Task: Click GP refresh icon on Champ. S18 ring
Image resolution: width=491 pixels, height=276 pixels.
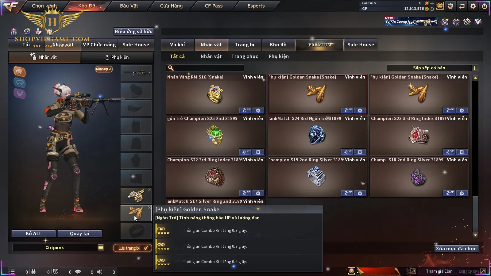Action: coord(449,193)
